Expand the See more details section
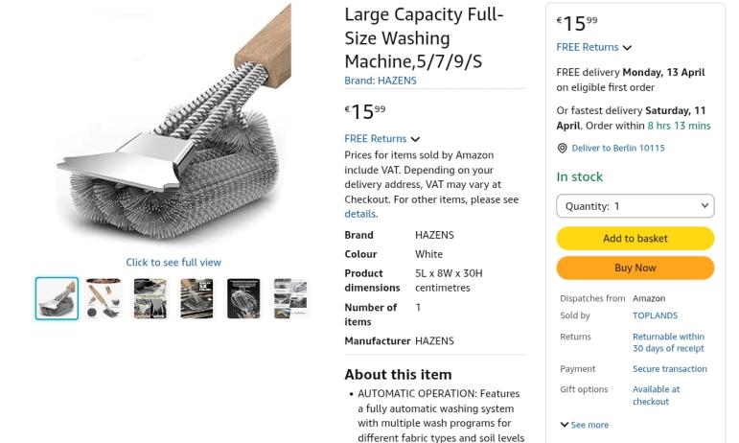This screenshot has height=443, width=739. 584,425
